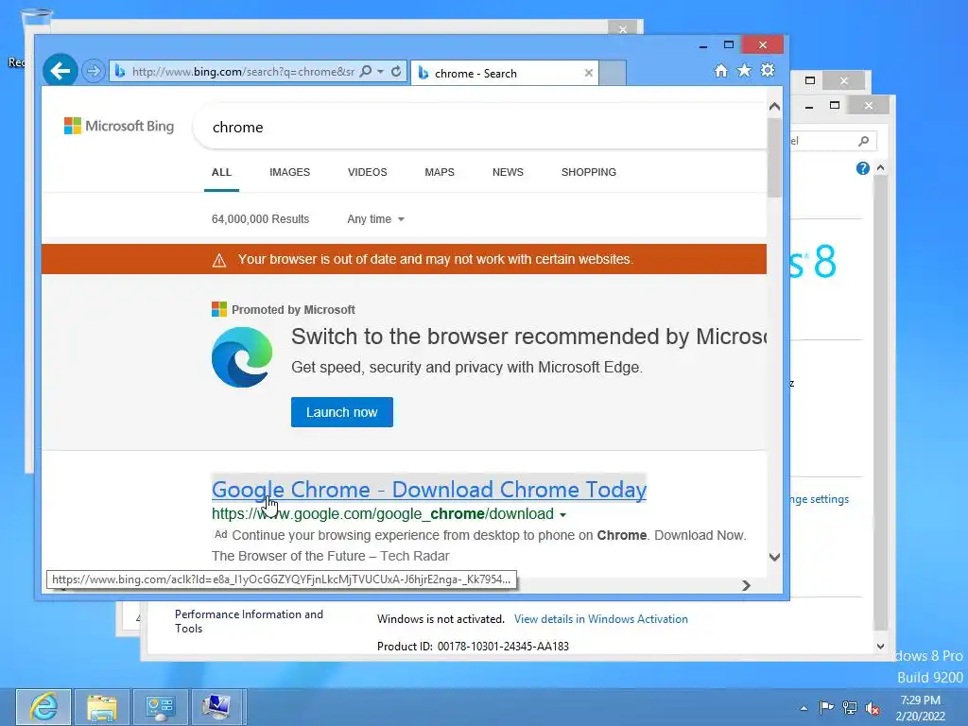
Task: Open View details in Windows Activation link
Action: 600,619
